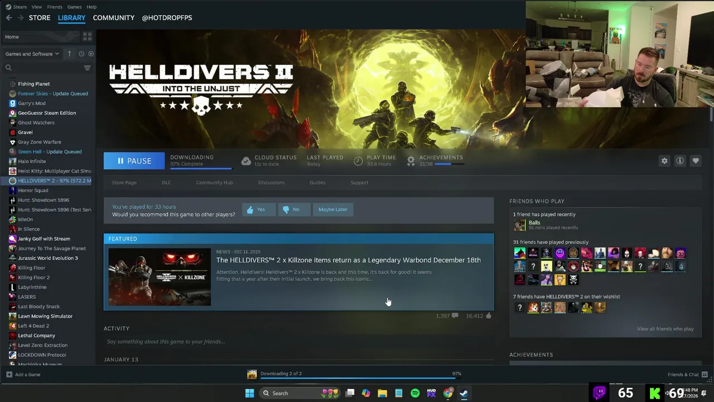Filter library by recent clock icon
Screen dimensions: 714x402
coord(81,54)
